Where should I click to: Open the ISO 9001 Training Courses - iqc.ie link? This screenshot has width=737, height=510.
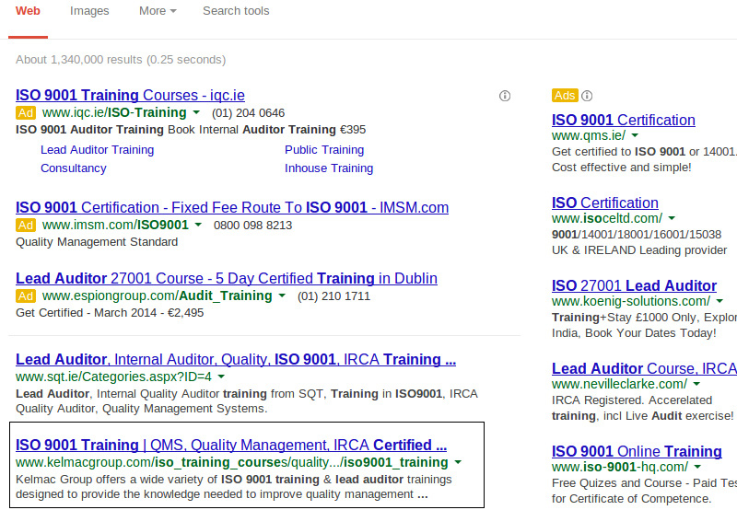click(130, 96)
